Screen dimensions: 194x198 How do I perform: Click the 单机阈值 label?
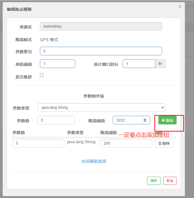pos(24,64)
